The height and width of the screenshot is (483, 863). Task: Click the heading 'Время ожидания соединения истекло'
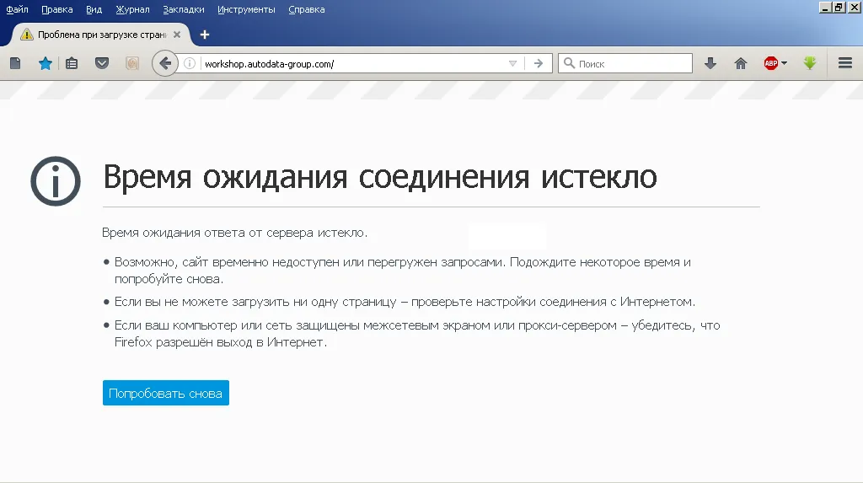click(x=380, y=177)
